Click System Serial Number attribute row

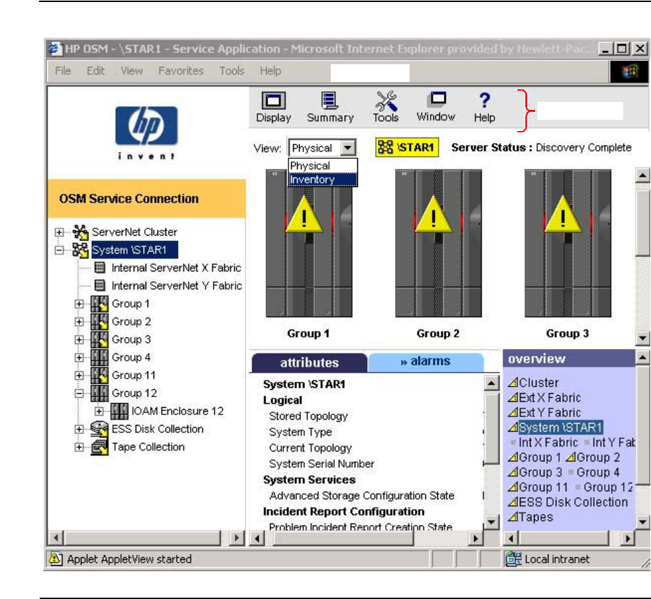(x=322, y=464)
